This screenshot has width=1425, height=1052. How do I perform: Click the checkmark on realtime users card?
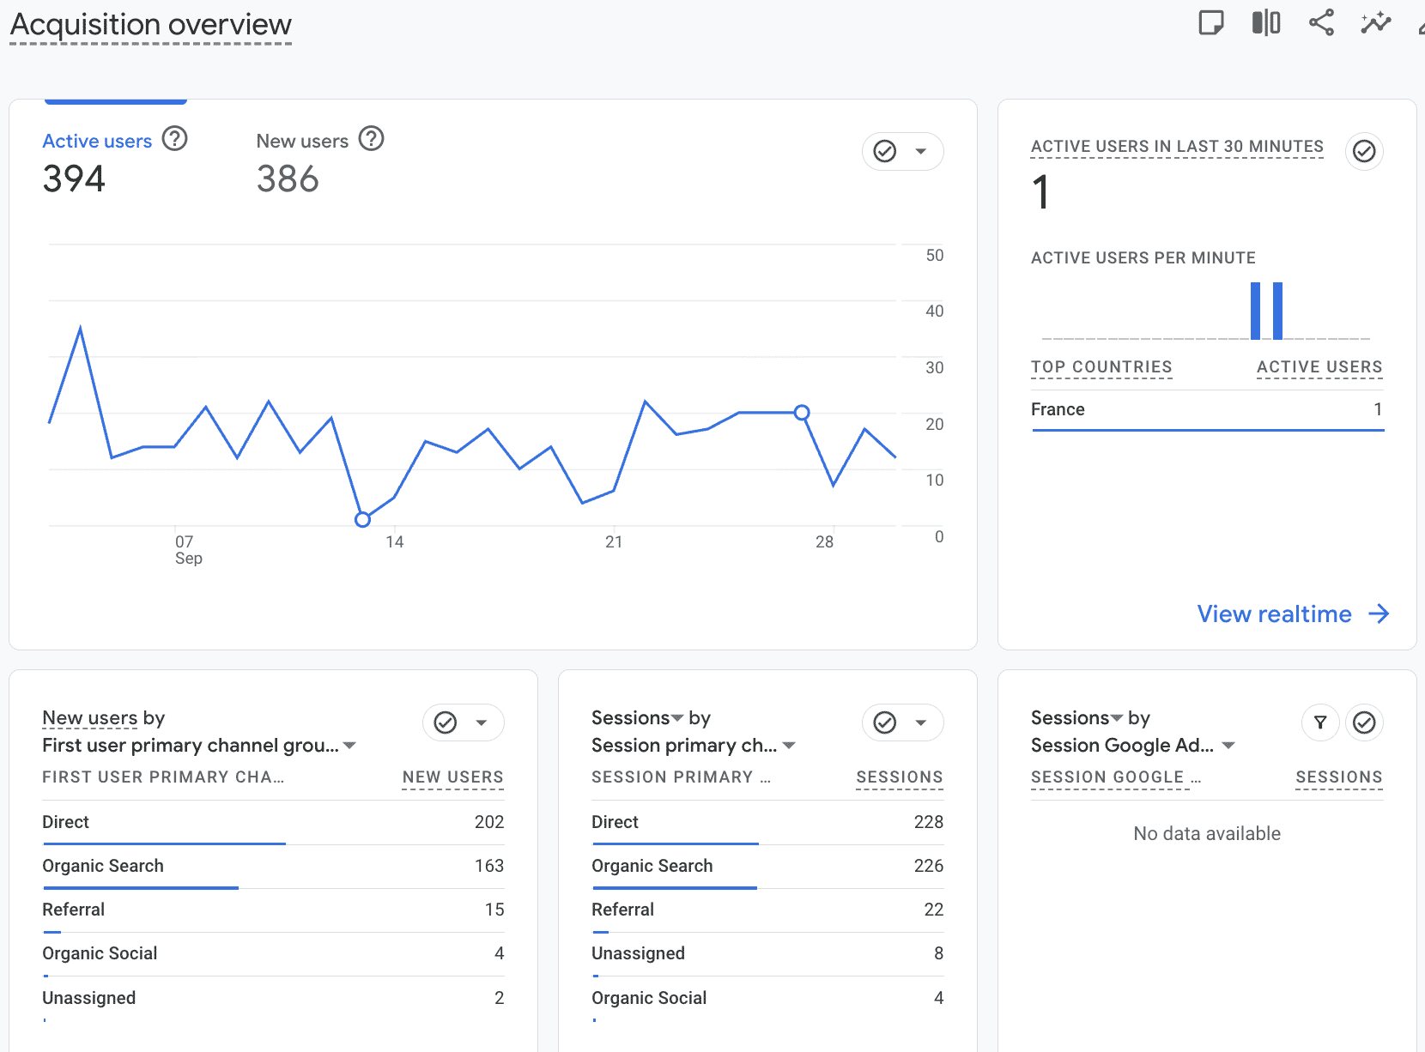coord(1363,152)
